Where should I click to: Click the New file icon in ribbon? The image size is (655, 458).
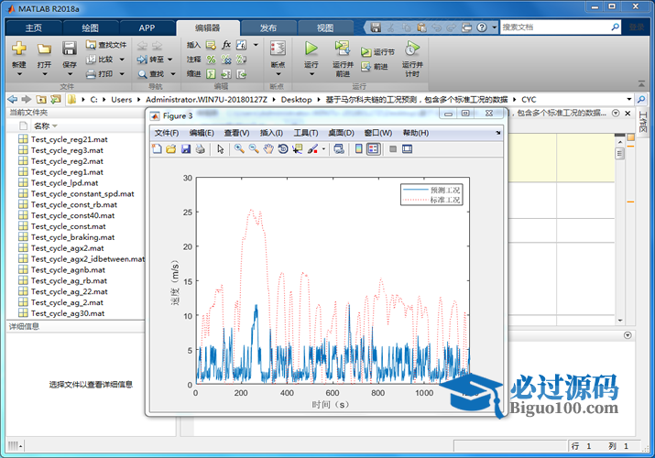click(x=19, y=49)
